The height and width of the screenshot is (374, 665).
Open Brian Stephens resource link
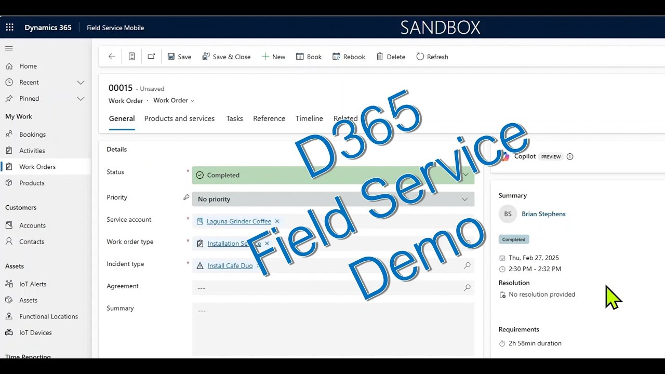543,214
